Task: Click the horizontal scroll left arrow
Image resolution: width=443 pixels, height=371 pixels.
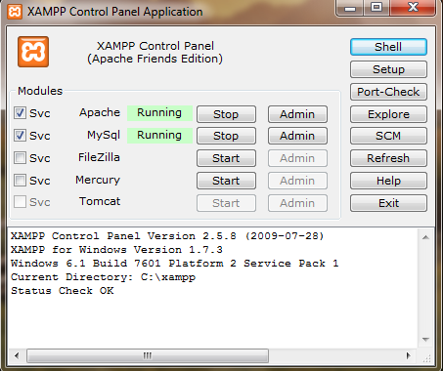Action: click(x=17, y=355)
